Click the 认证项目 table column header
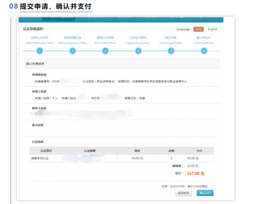The width and height of the screenshot is (278, 204). tap(46, 151)
